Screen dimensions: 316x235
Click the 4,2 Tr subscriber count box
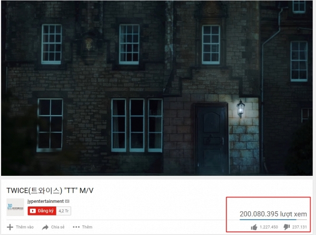point(64,211)
